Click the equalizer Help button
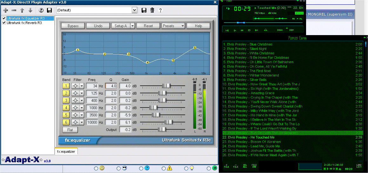The height and width of the screenshot is (173, 368). [x=198, y=26]
